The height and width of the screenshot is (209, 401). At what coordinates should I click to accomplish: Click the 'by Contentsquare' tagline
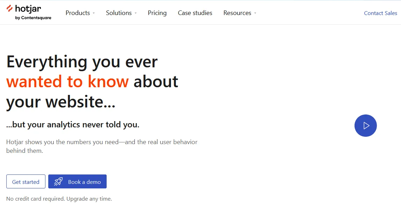point(33,18)
